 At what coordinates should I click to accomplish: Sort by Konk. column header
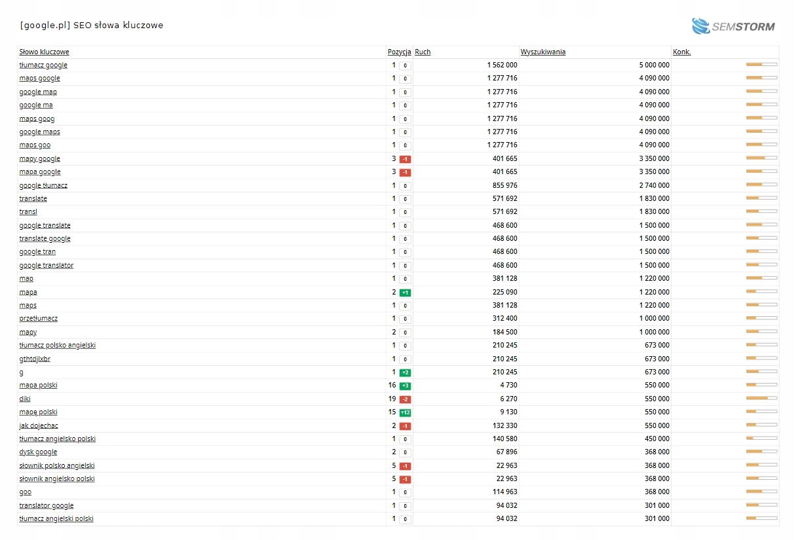(x=682, y=52)
